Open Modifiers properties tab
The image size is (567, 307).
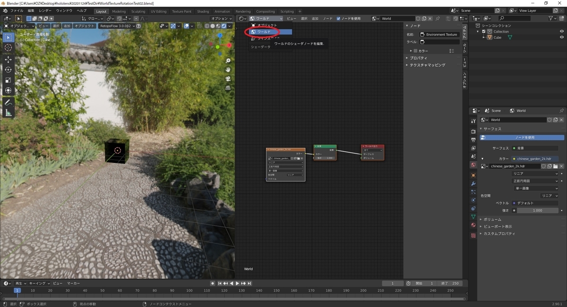[473, 184]
